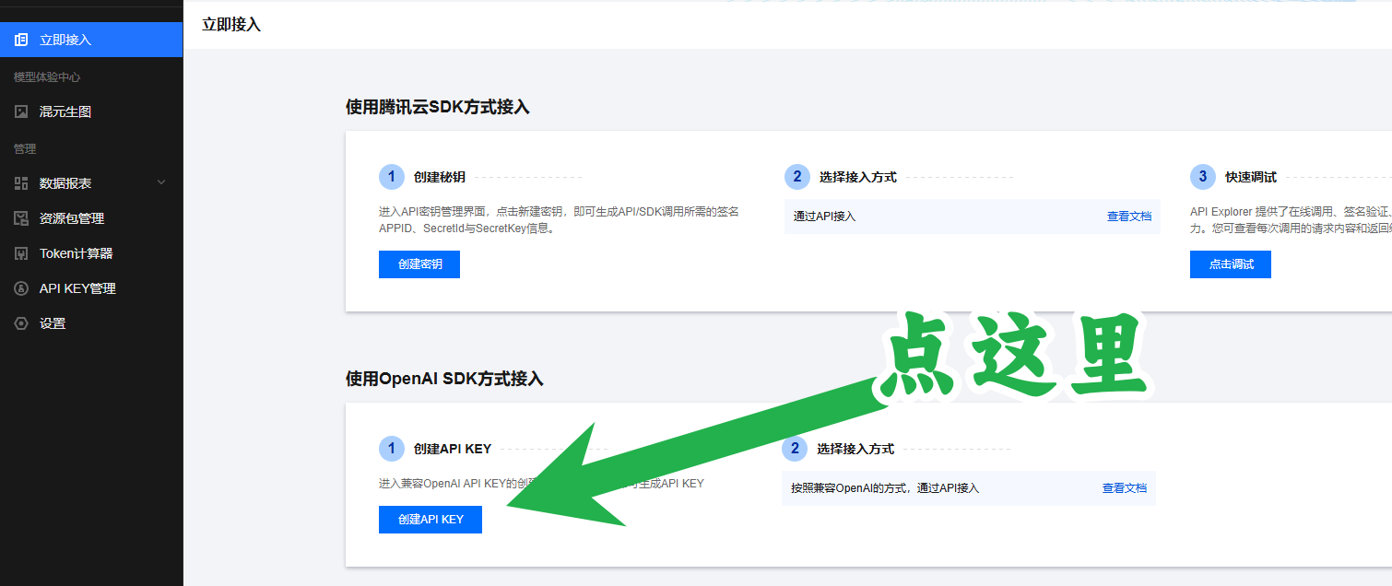Click the 使用OpenAI SDK方式接入 heading
This screenshot has width=1392, height=586.
444,379
